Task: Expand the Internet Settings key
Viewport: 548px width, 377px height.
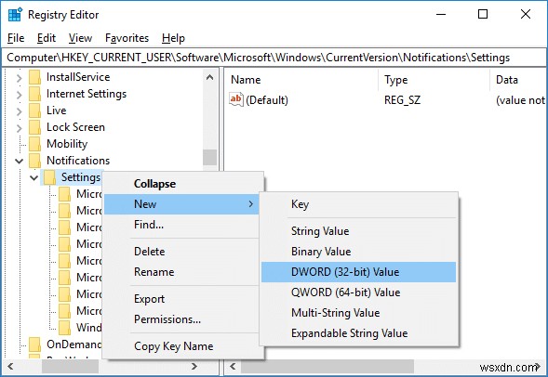Action: pyautogui.click(x=20, y=95)
